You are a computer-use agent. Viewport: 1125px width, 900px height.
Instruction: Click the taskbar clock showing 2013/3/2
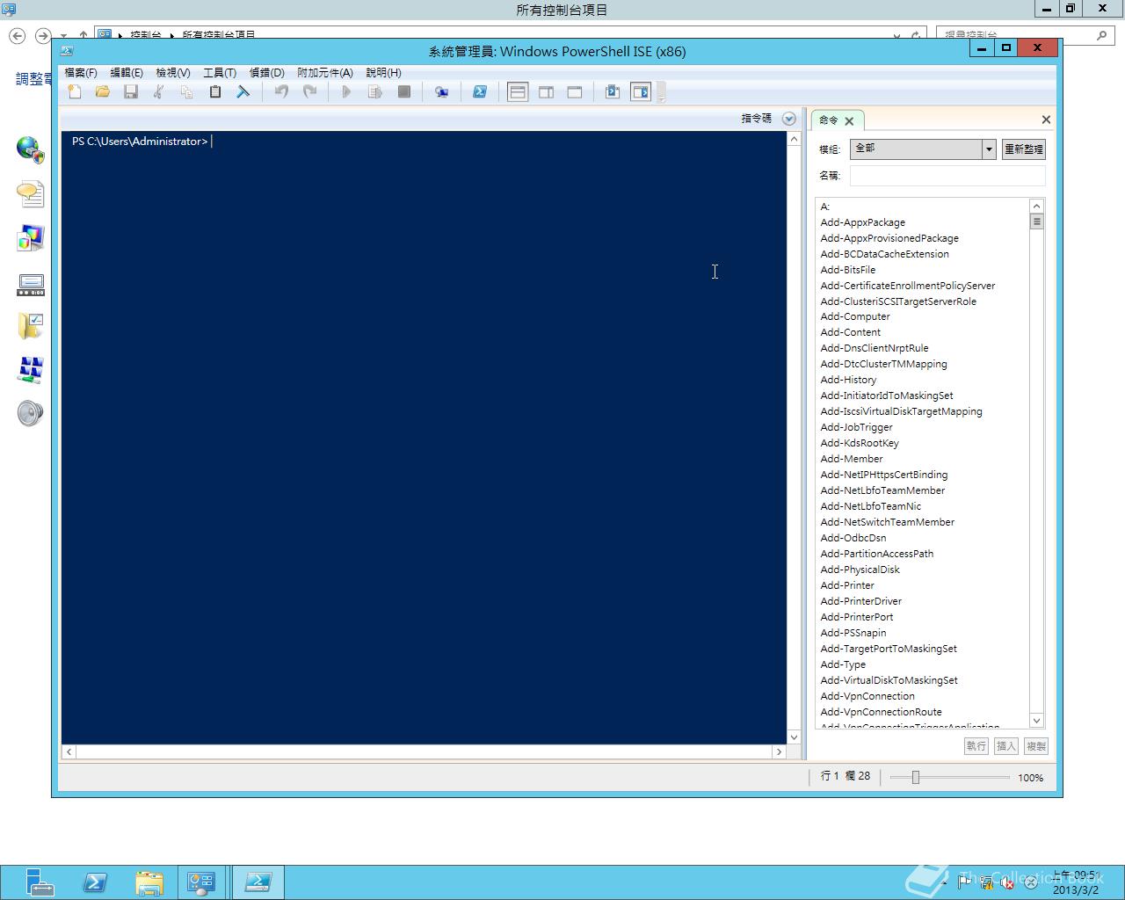pyautogui.click(x=1076, y=882)
